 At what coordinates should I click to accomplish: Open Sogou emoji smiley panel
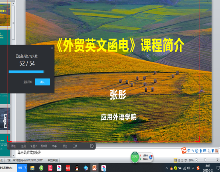tap(197, 151)
